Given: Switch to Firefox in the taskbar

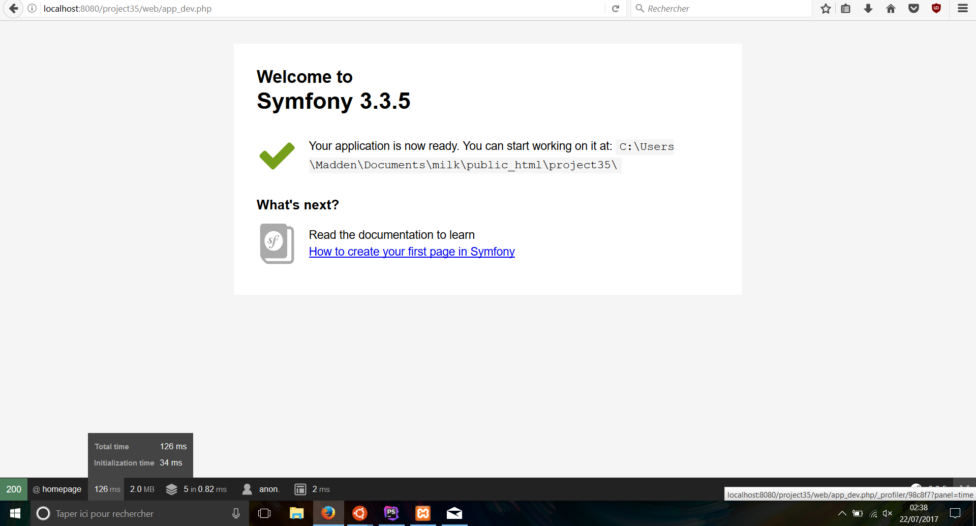Looking at the screenshot, I should (x=328, y=513).
